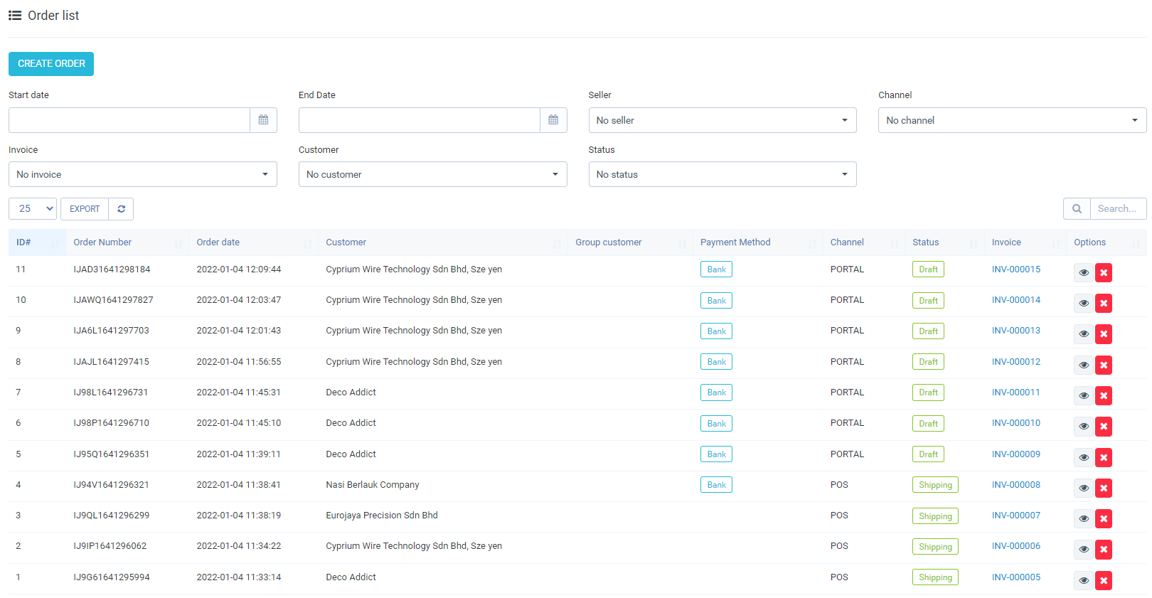
Task: Click the refresh table icon
Action: (121, 209)
